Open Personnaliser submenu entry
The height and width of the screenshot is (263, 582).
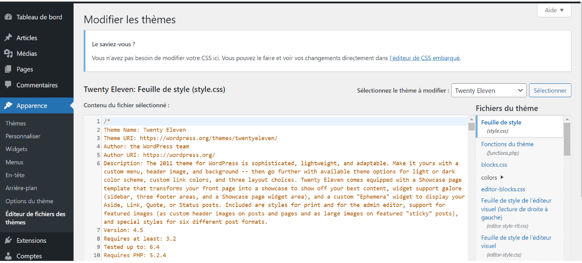(23, 136)
